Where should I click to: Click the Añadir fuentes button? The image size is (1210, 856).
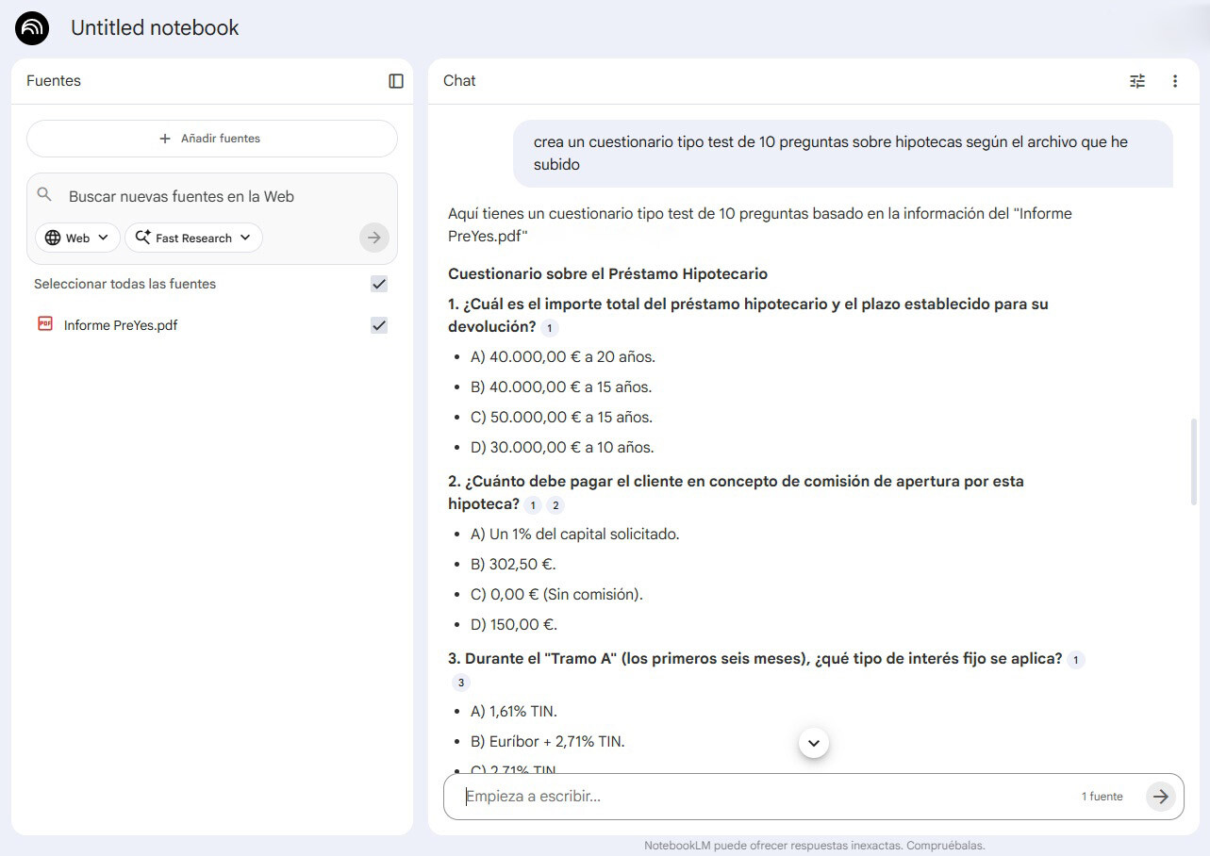211,138
